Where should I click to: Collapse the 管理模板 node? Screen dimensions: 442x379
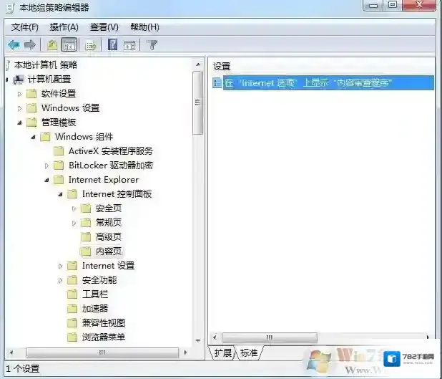coord(19,123)
